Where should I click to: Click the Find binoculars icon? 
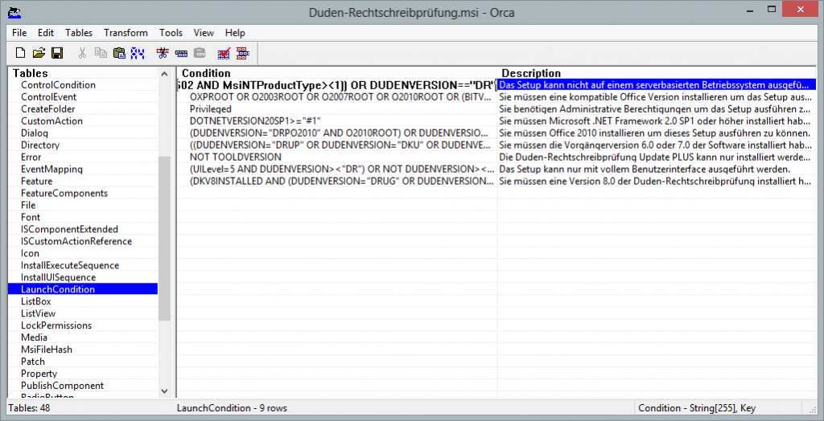point(138,53)
